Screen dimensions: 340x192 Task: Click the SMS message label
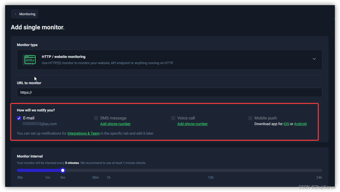[x=113, y=118]
